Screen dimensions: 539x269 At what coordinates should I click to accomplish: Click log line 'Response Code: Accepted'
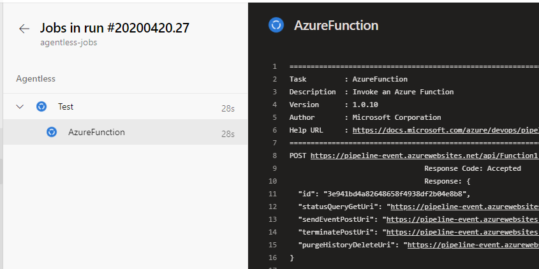473,168
